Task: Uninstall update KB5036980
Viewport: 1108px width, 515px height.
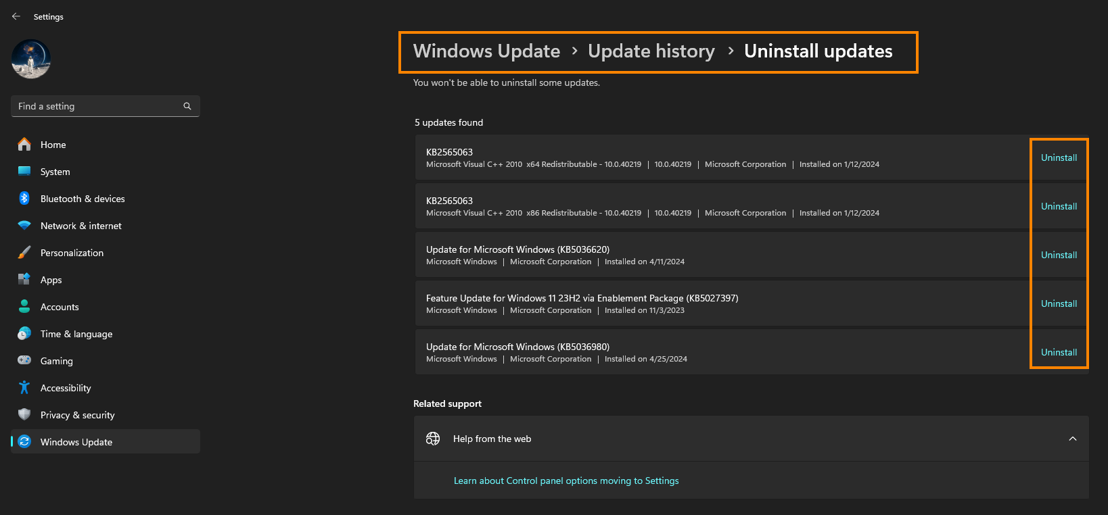Action: [x=1059, y=352]
